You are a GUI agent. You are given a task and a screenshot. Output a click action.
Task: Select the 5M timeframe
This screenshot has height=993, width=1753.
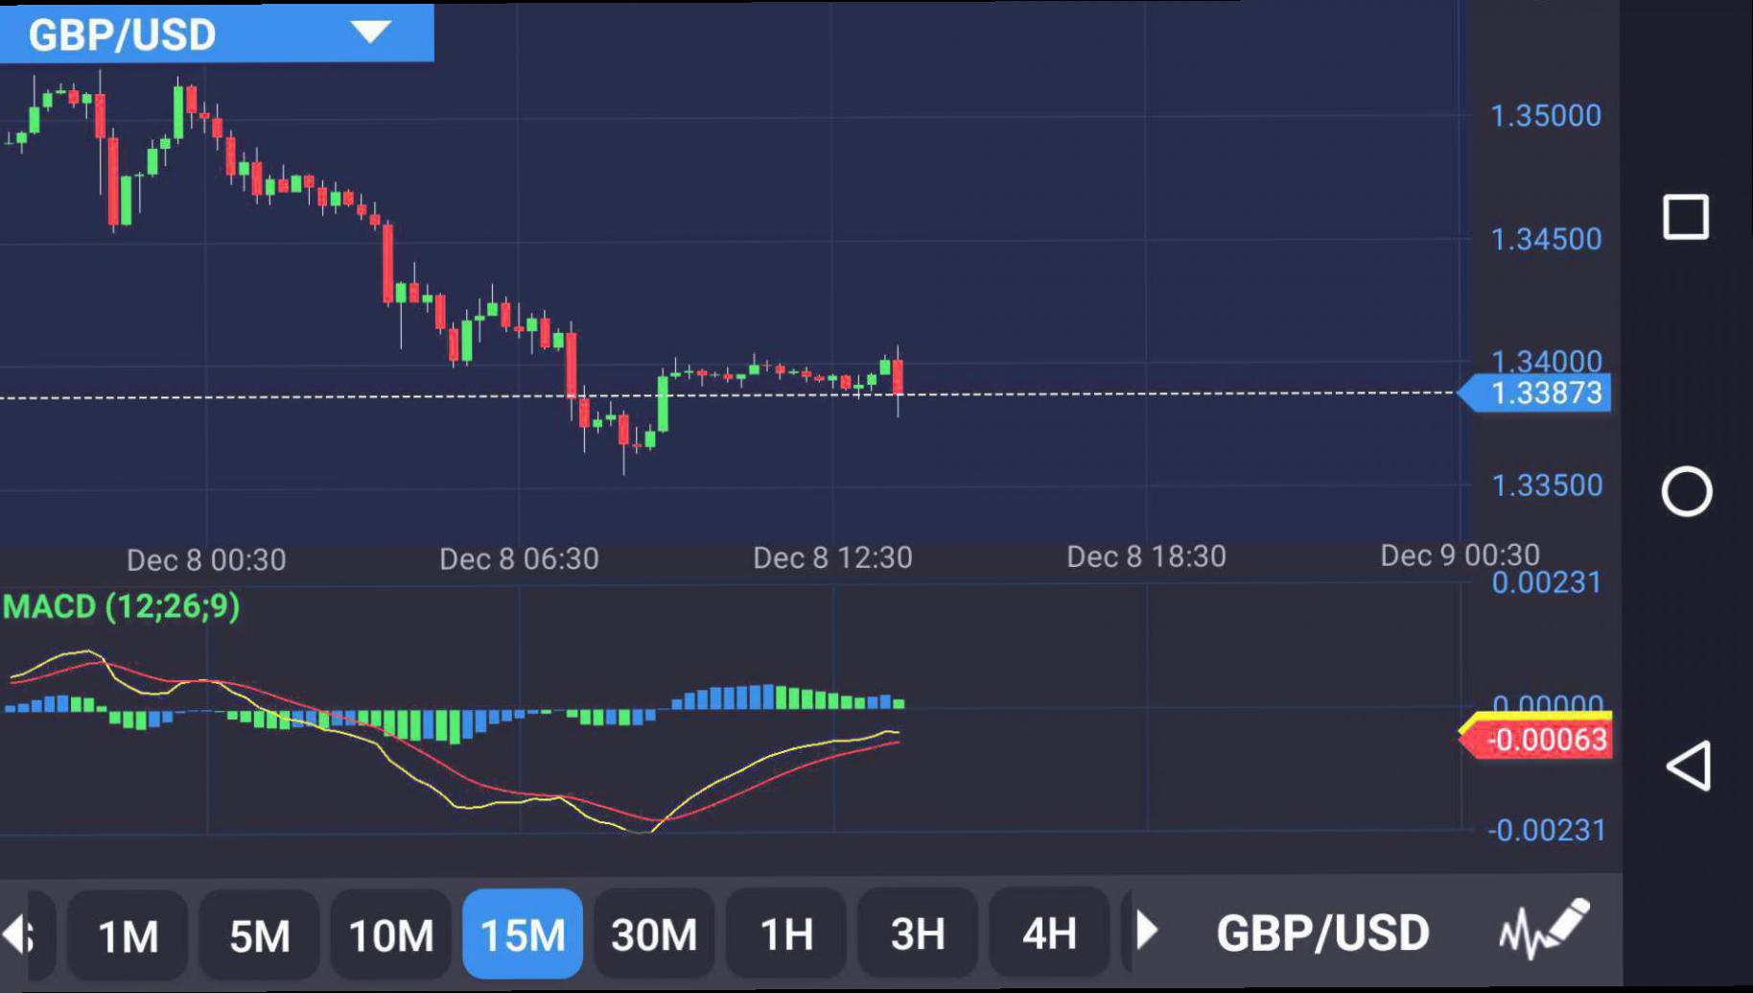pyautogui.click(x=259, y=934)
